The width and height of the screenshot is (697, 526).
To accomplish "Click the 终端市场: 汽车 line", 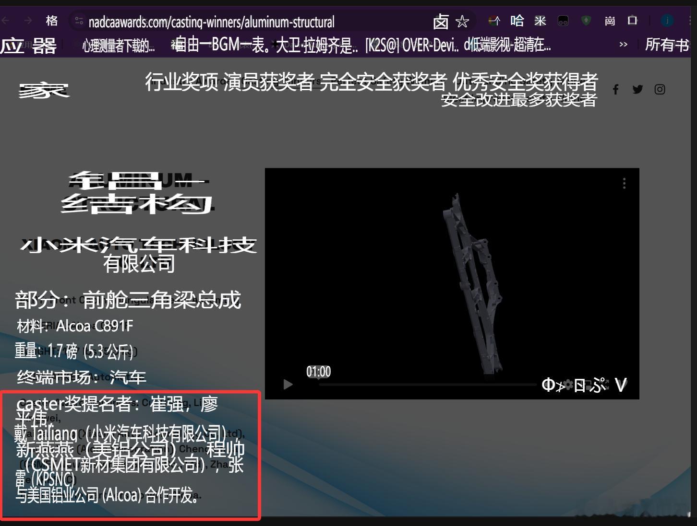I will [82, 377].
